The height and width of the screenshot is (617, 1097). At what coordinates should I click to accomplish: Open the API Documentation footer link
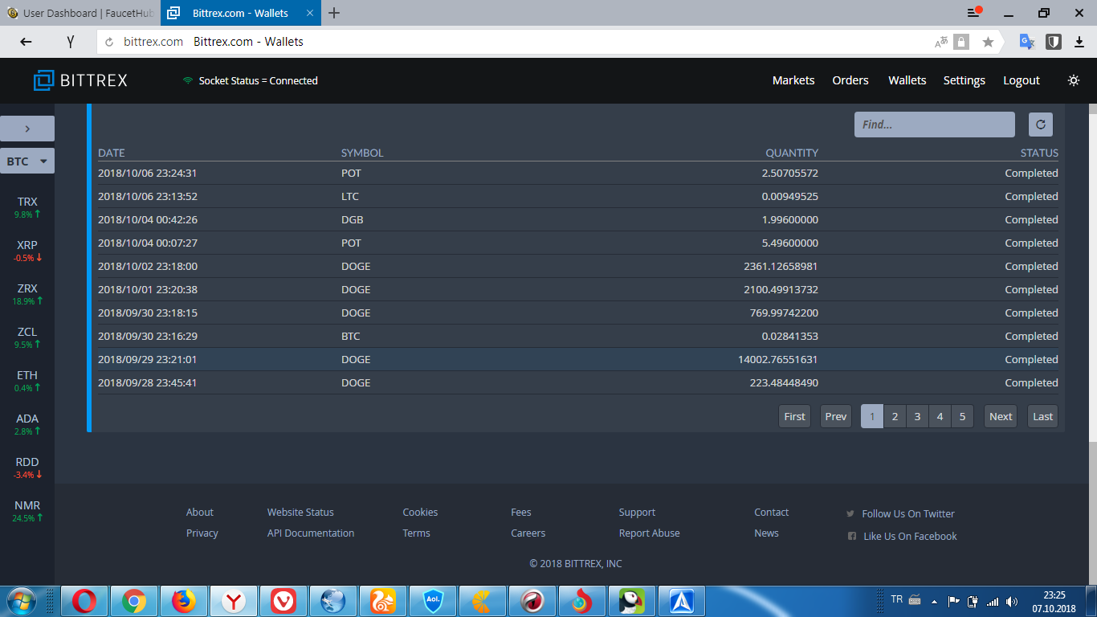(x=311, y=533)
